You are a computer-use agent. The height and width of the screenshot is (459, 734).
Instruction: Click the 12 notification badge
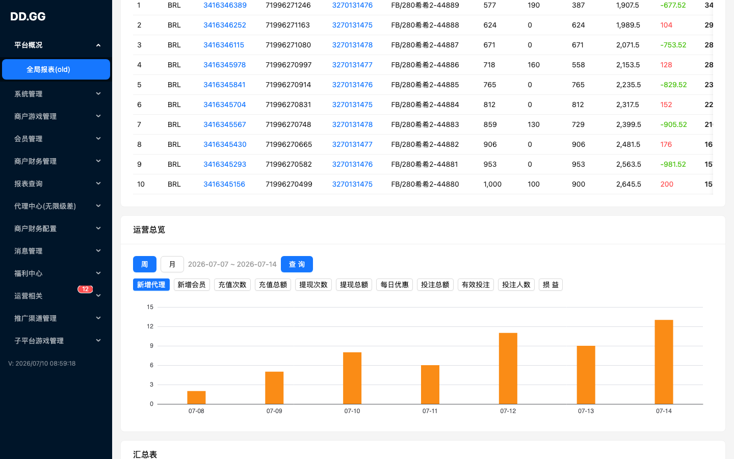click(85, 289)
